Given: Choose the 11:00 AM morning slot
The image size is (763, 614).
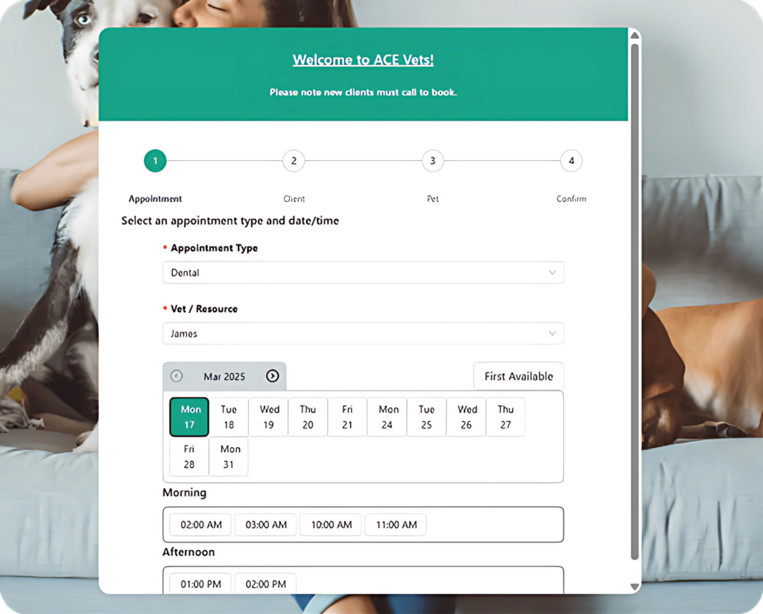Looking at the screenshot, I should pyautogui.click(x=396, y=525).
